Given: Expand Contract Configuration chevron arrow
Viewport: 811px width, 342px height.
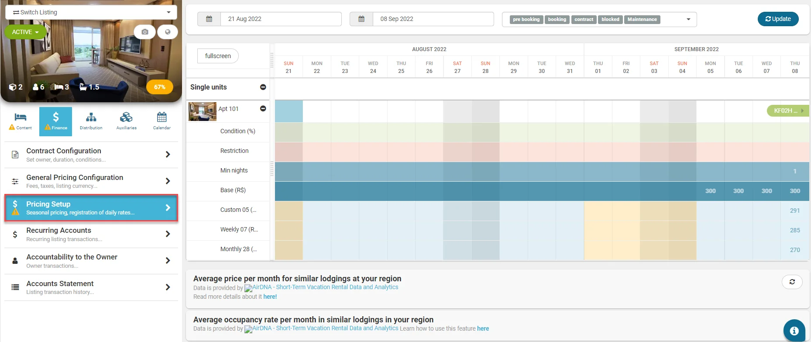Looking at the screenshot, I should (x=168, y=154).
